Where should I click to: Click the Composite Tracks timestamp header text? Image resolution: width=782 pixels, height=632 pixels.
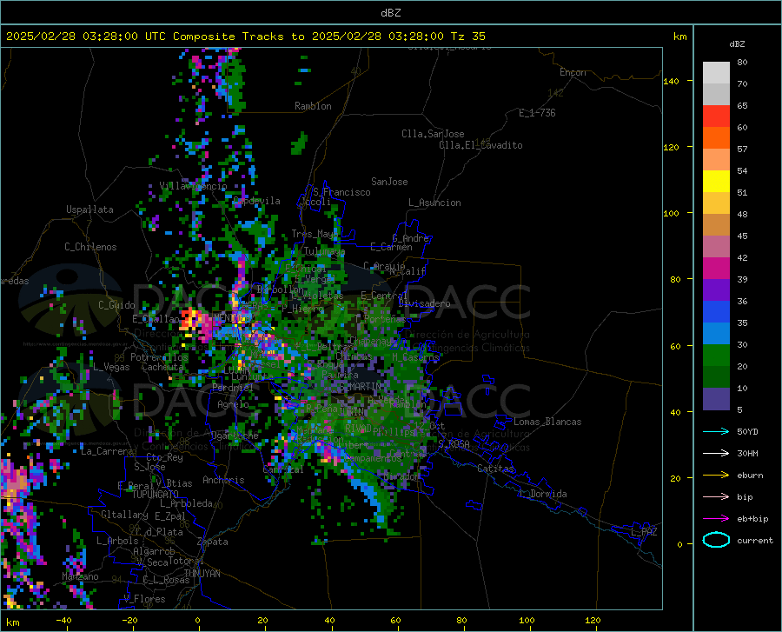pyautogui.click(x=245, y=37)
